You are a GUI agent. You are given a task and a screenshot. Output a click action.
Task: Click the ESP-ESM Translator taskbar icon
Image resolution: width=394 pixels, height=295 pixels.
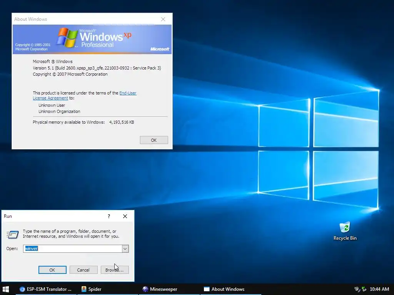click(22, 289)
